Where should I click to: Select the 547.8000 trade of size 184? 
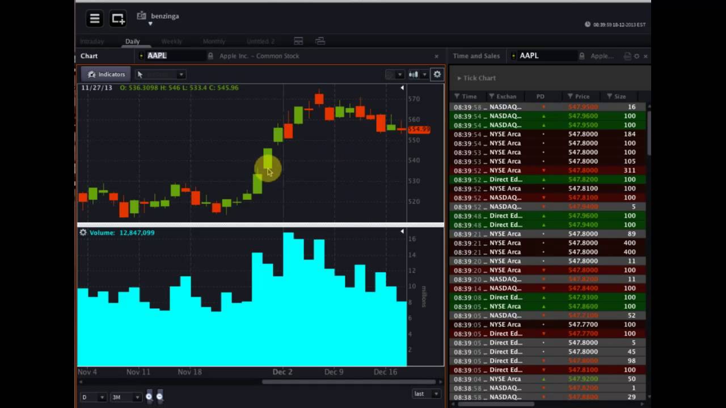click(548, 134)
